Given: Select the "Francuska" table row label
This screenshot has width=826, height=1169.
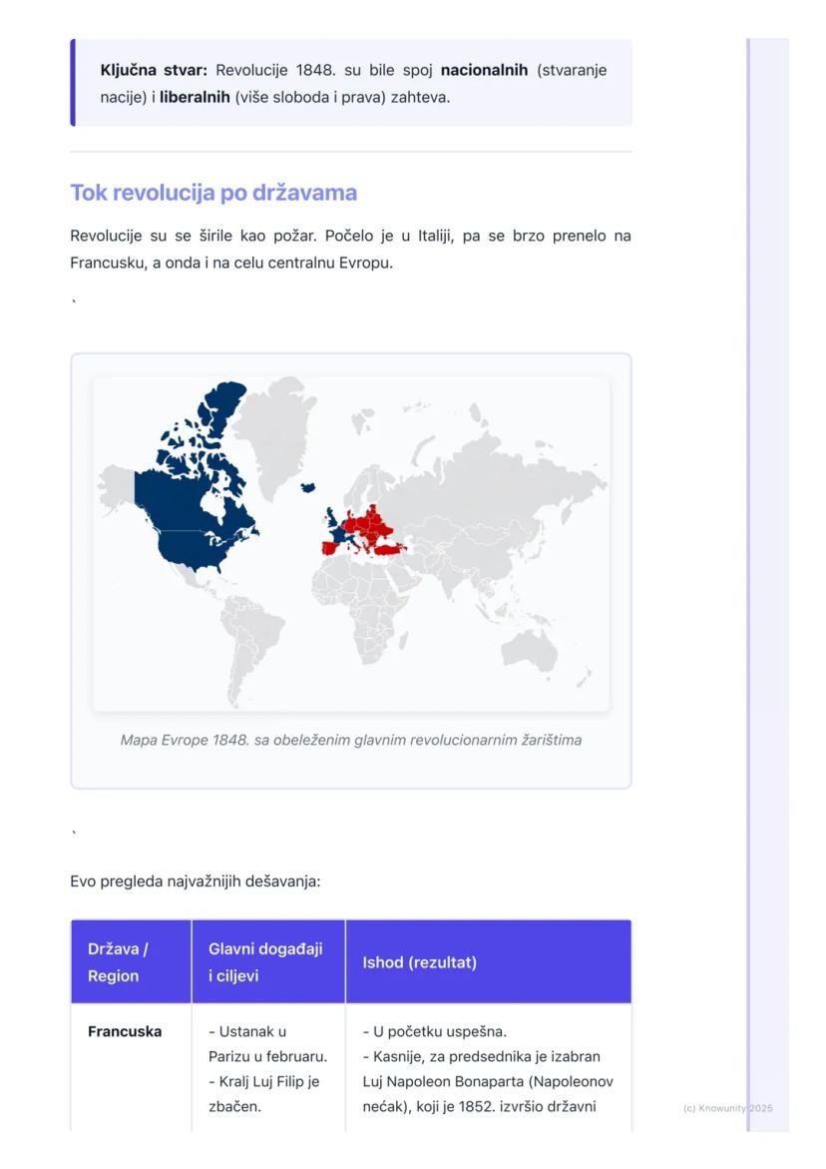Looking at the screenshot, I should [125, 1031].
